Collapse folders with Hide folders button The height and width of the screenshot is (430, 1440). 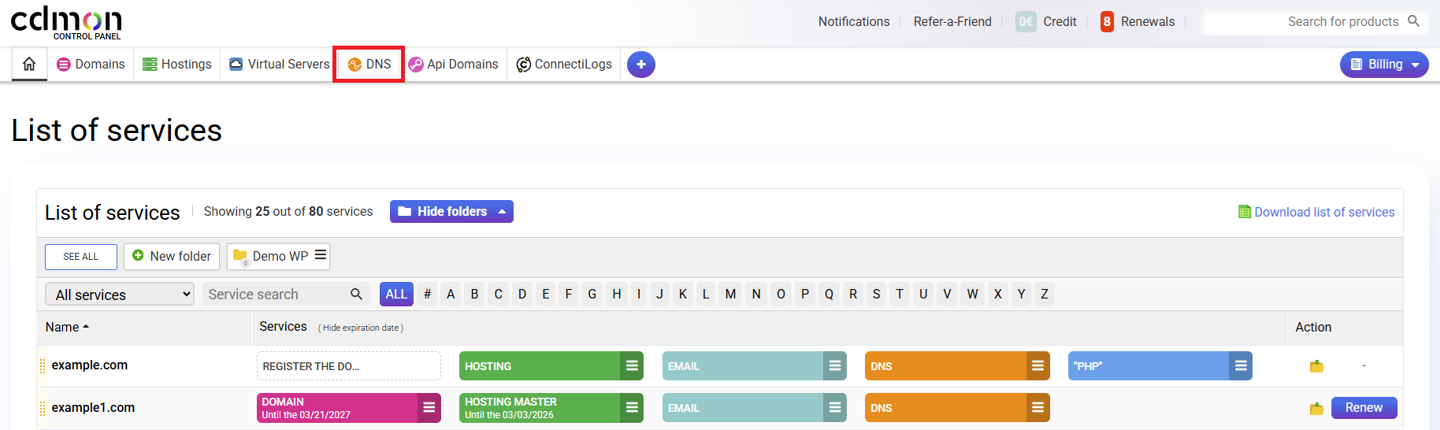point(451,211)
